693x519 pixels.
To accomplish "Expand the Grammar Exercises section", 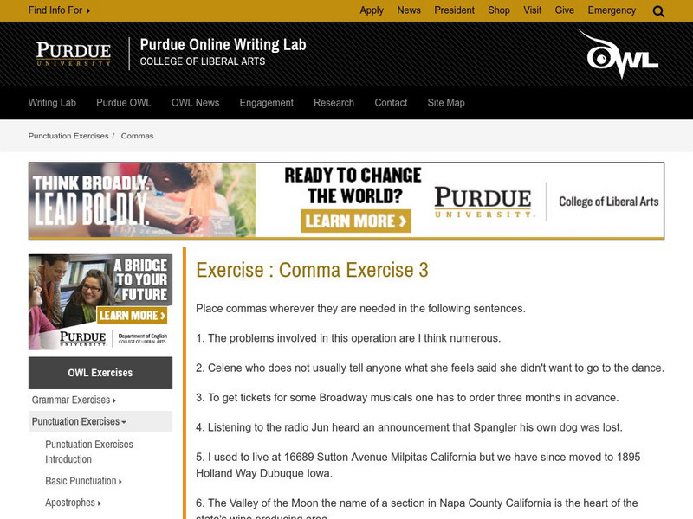I will click(x=73, y=400).
